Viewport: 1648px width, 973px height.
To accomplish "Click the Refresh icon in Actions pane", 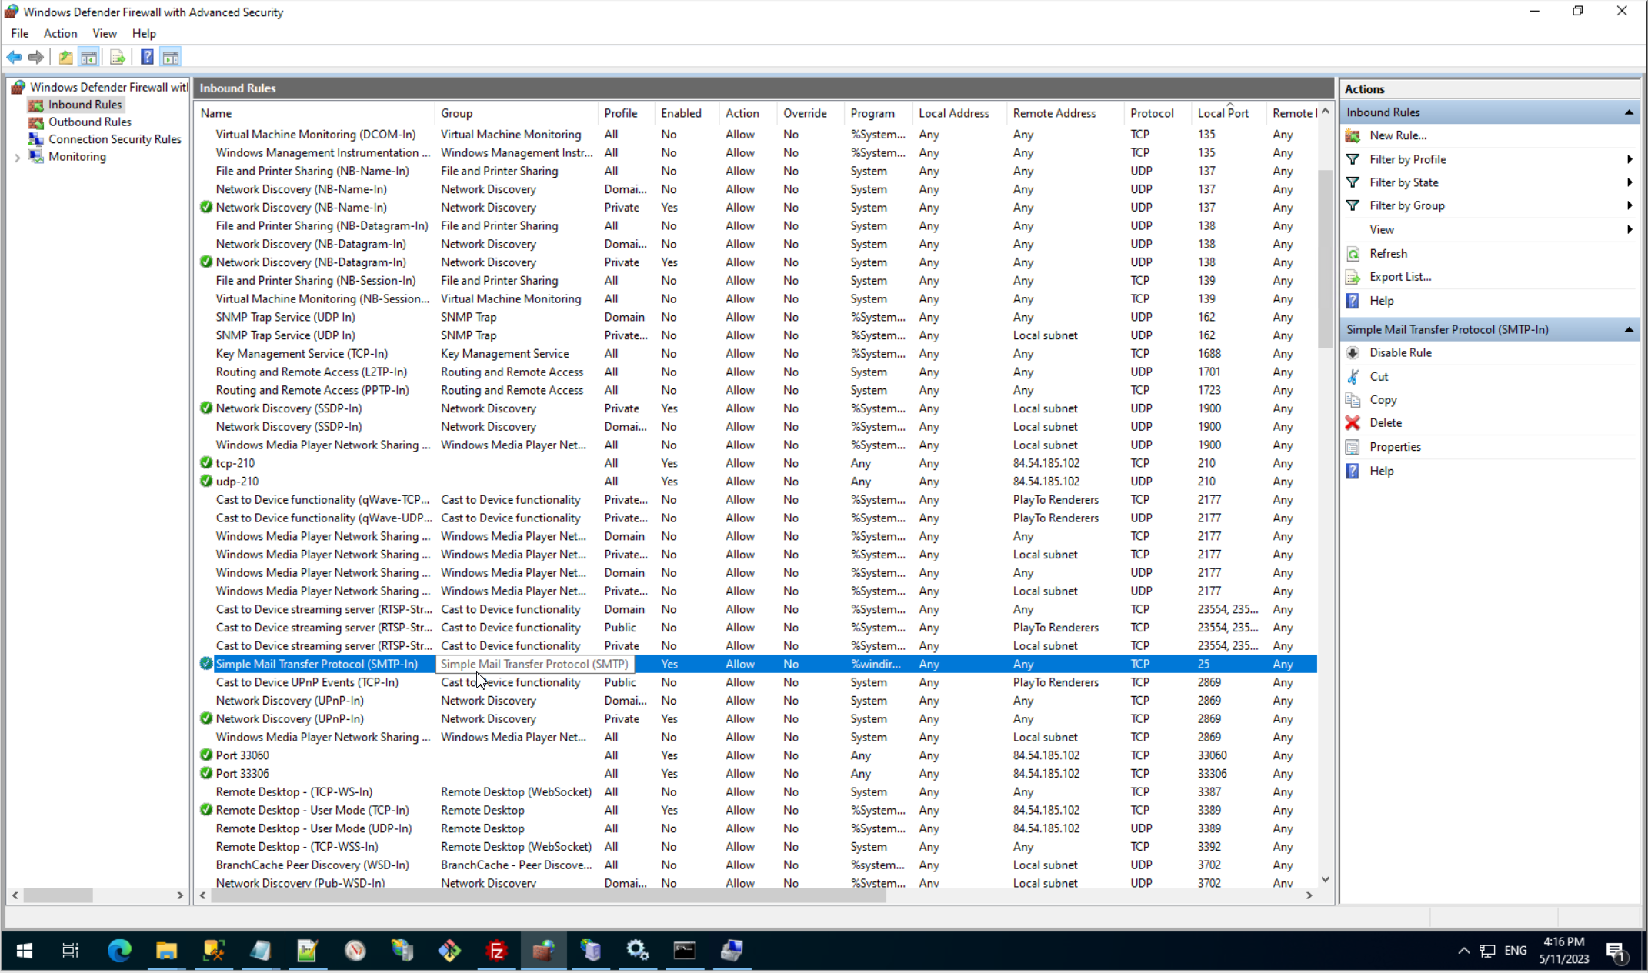I will click(x=1353, y=254).
